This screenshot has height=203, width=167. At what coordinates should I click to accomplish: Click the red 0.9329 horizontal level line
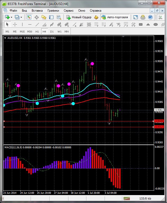pyautogui.click(x=79, y=121)
